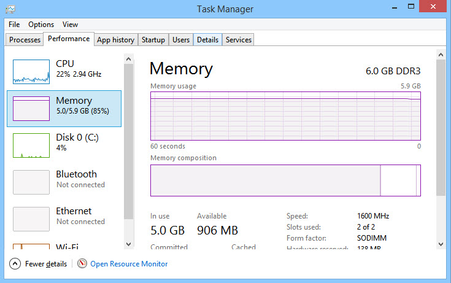Viewport: 451px width, 283px height.
Task: Open Resource Monitor link
Action: [129, 264]
